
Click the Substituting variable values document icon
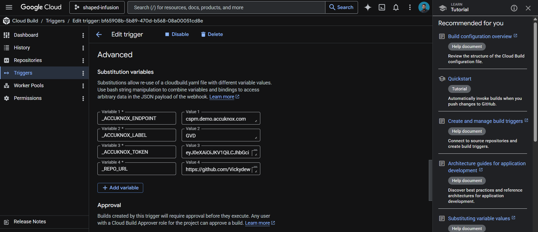click(x=442, y=219)
